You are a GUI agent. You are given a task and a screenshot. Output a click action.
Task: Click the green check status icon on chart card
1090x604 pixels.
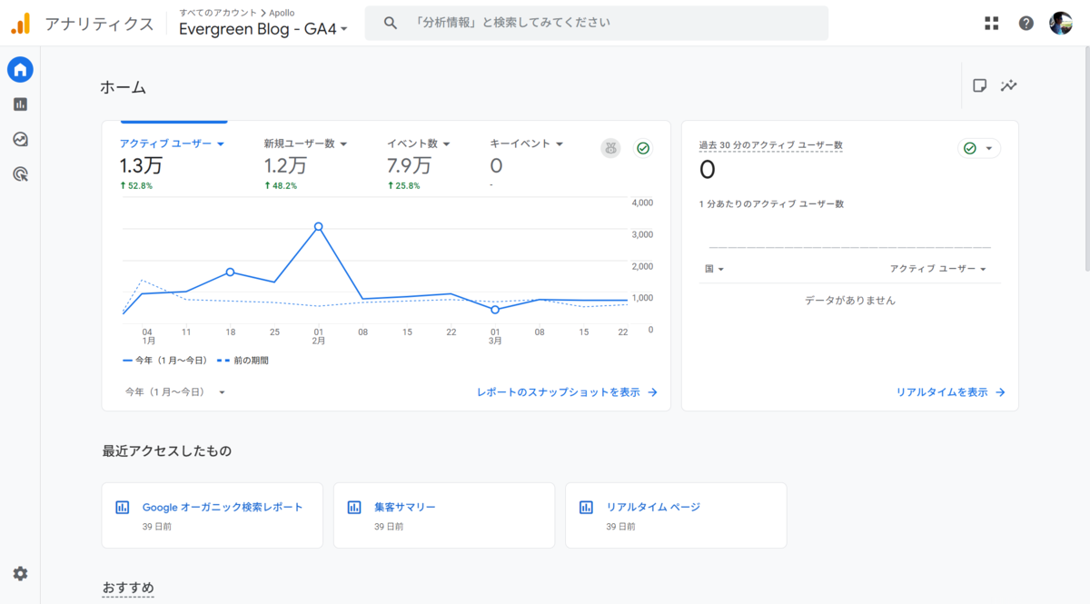pos(643,148)
